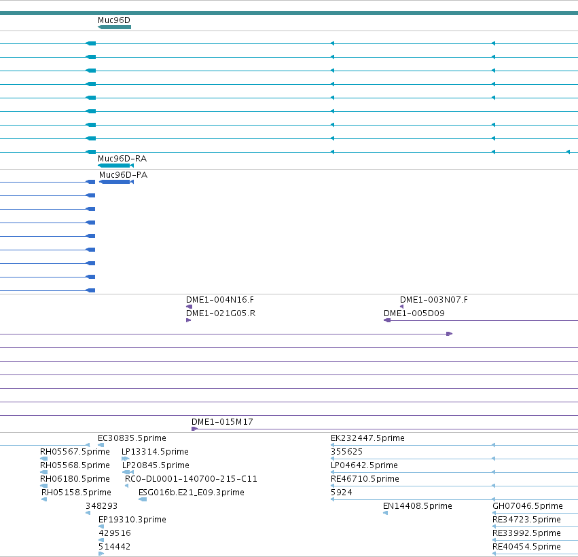Click the DME1-015M17 label

click(222, 422)
